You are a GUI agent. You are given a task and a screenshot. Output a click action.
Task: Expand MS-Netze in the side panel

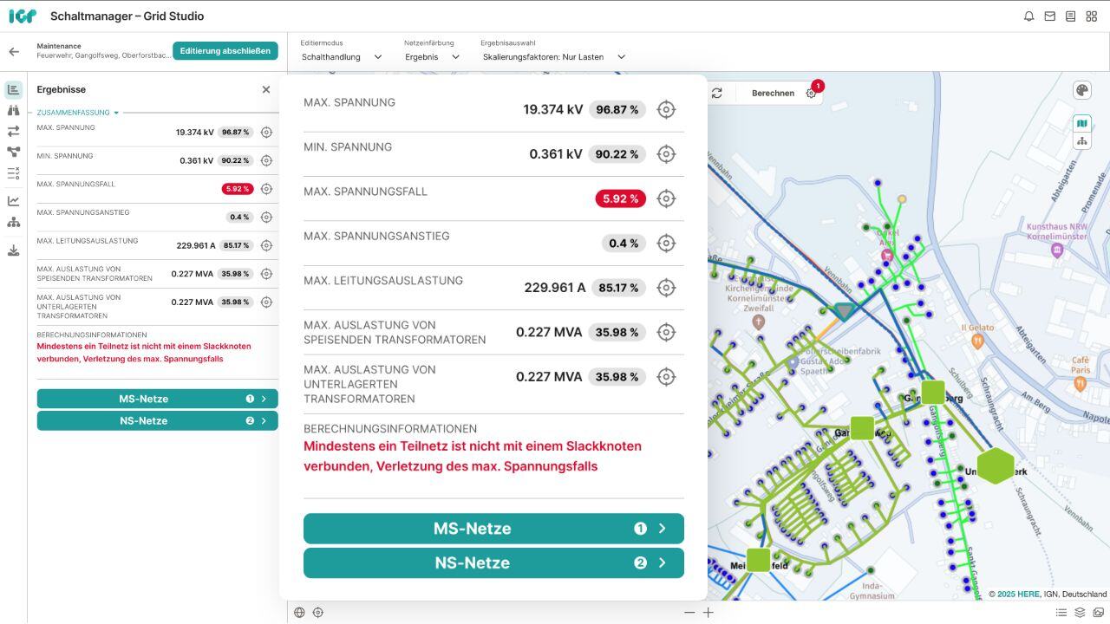click(157, 399)
